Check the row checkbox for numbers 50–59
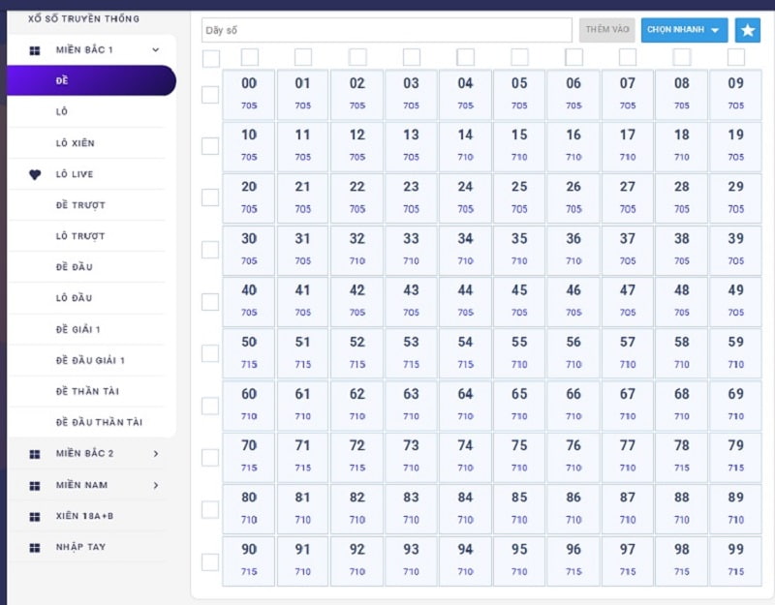Screen dimensions: 775x605 (210, 353)
